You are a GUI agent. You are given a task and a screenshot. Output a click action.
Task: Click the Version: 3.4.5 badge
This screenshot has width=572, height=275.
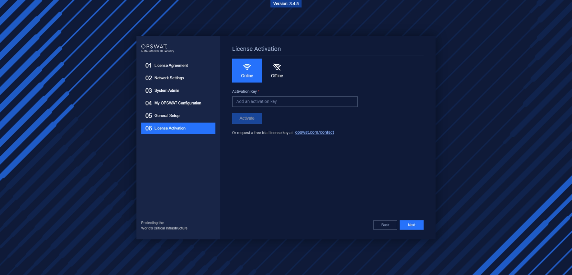click(286, 4)
